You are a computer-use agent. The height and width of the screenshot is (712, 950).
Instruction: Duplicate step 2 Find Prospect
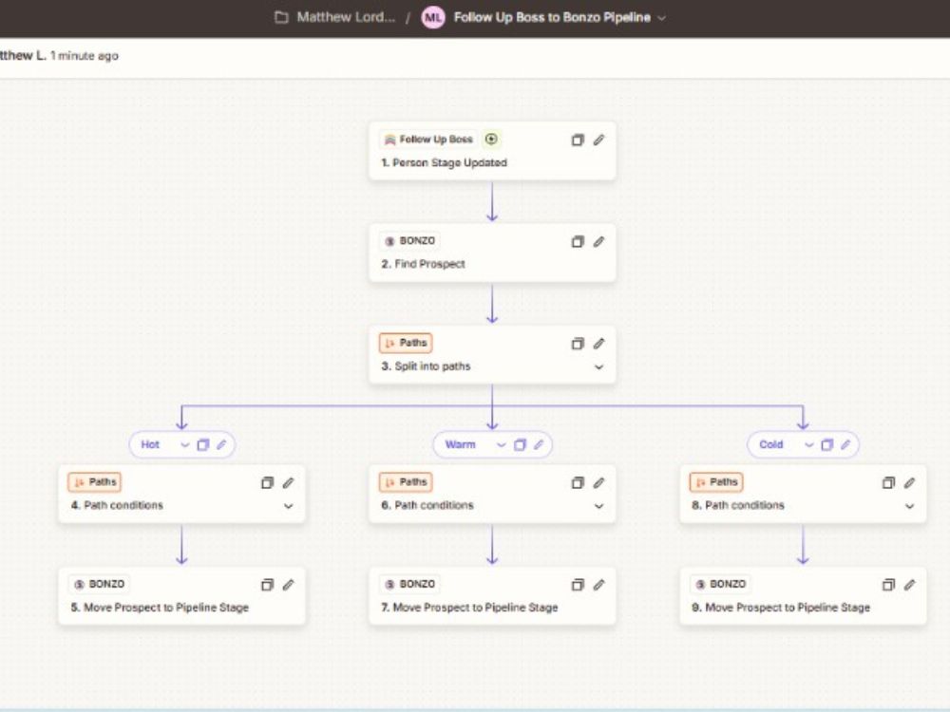pyautogui.click(x=578, y=241)
